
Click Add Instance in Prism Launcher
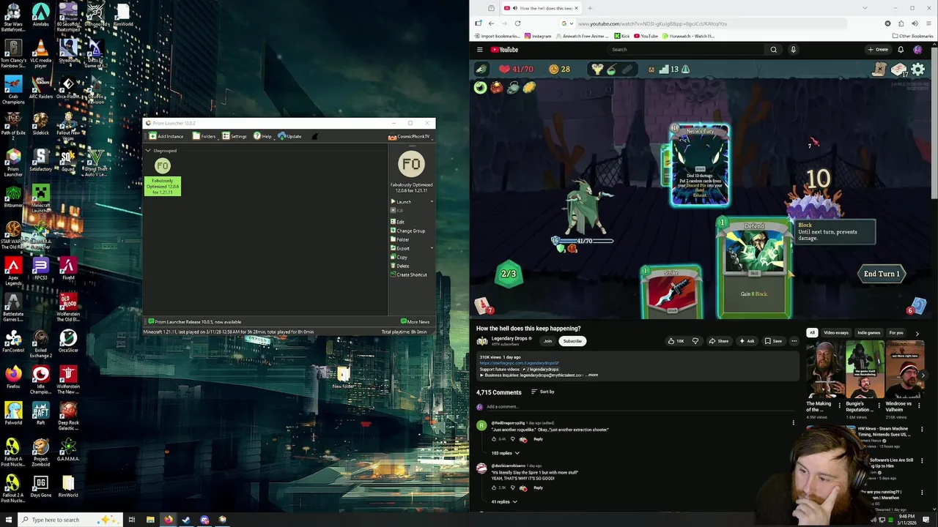pos(166,136)
